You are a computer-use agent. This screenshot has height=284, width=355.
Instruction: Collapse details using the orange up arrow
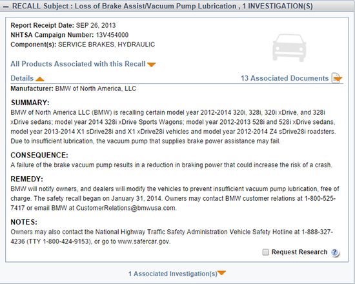[x=40, y=79]
